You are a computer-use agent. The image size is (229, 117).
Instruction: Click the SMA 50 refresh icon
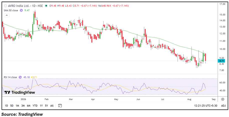click(21, 10)
